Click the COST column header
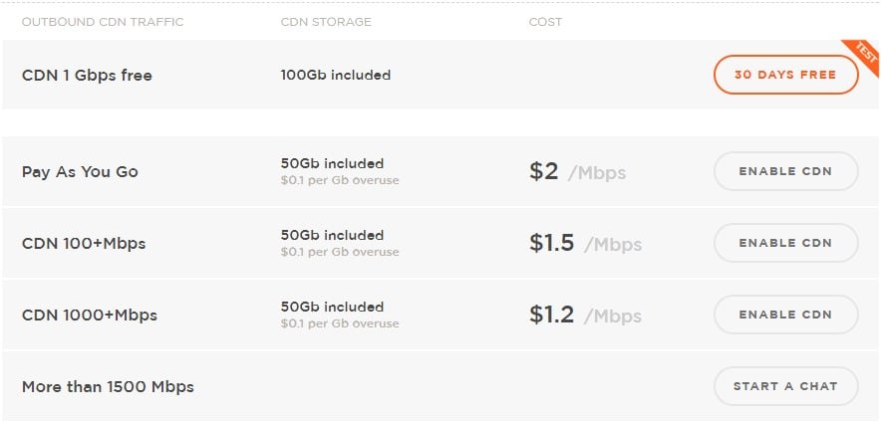This screenshot has width=881, height=422. click(x=545, y=23)
